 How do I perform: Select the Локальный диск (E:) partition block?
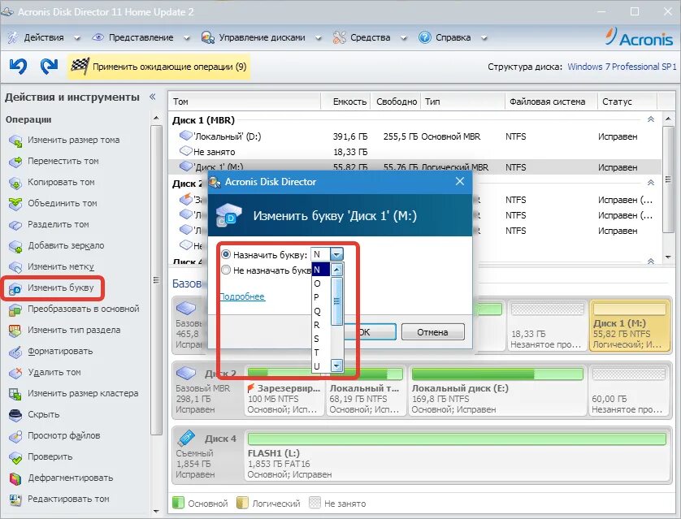[x=497, y=391]
